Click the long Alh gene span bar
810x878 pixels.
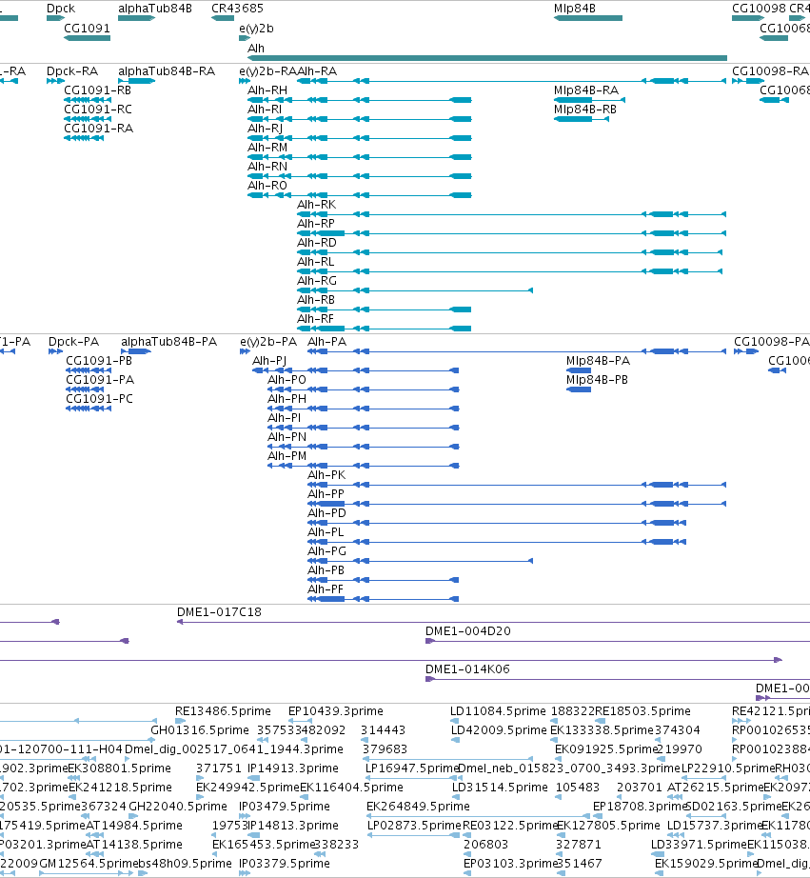point(487,58)
